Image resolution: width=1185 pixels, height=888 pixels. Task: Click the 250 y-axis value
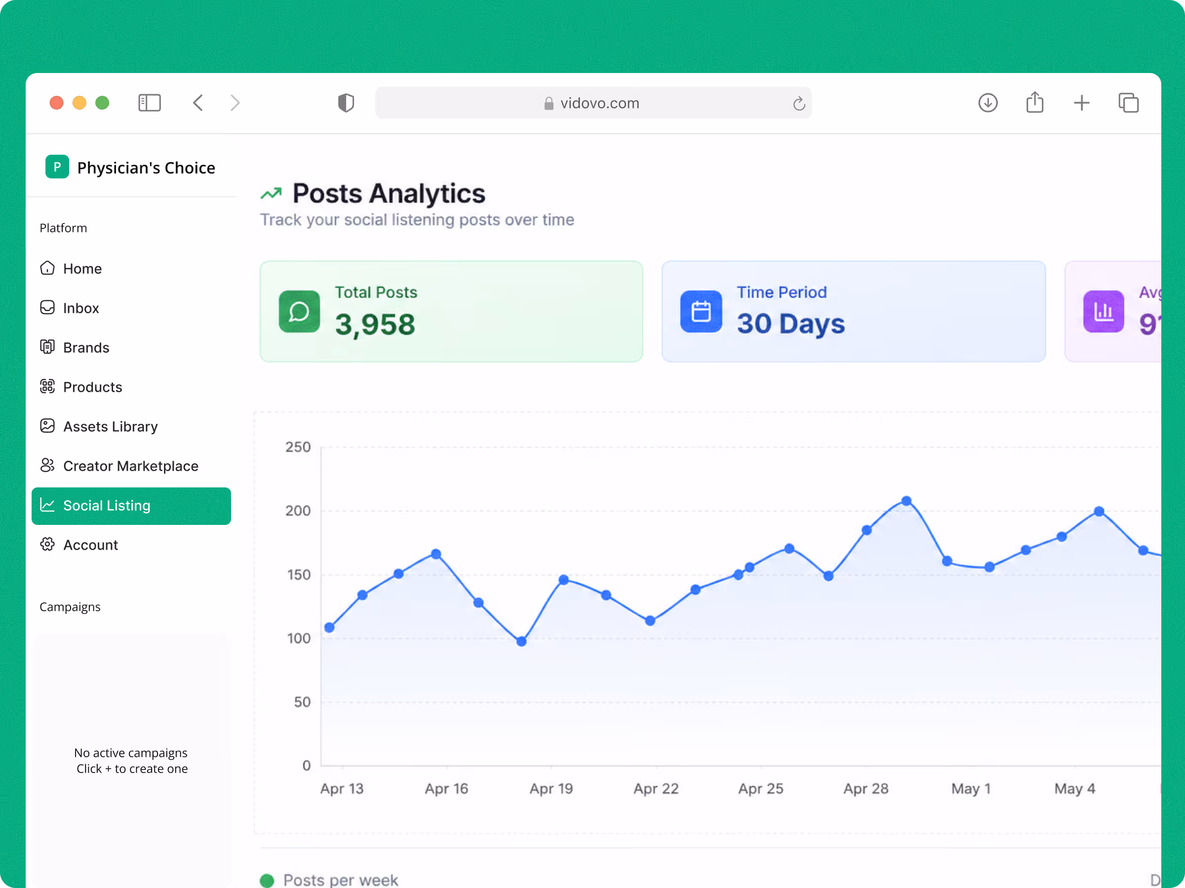pyautogui.click(x=298, y=447)
